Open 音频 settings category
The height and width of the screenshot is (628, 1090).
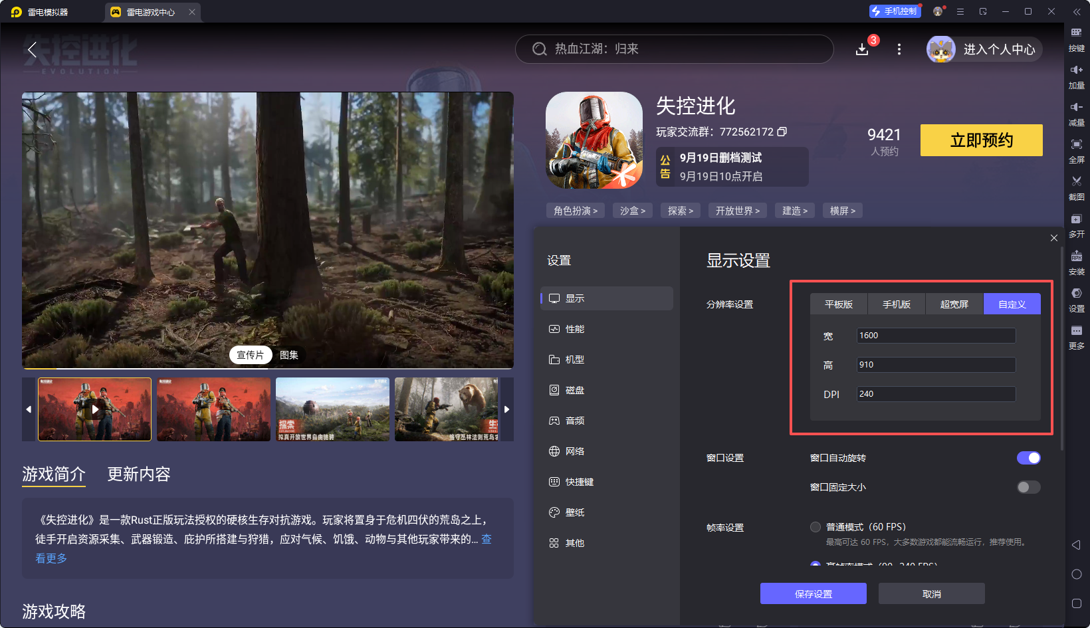(607, 421)
